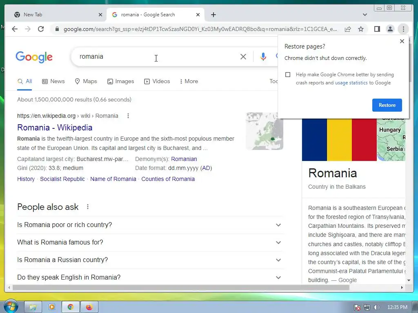Switch to the Maps search tab
This screenshot has width=418, height=313.
[x=86, y=82]
